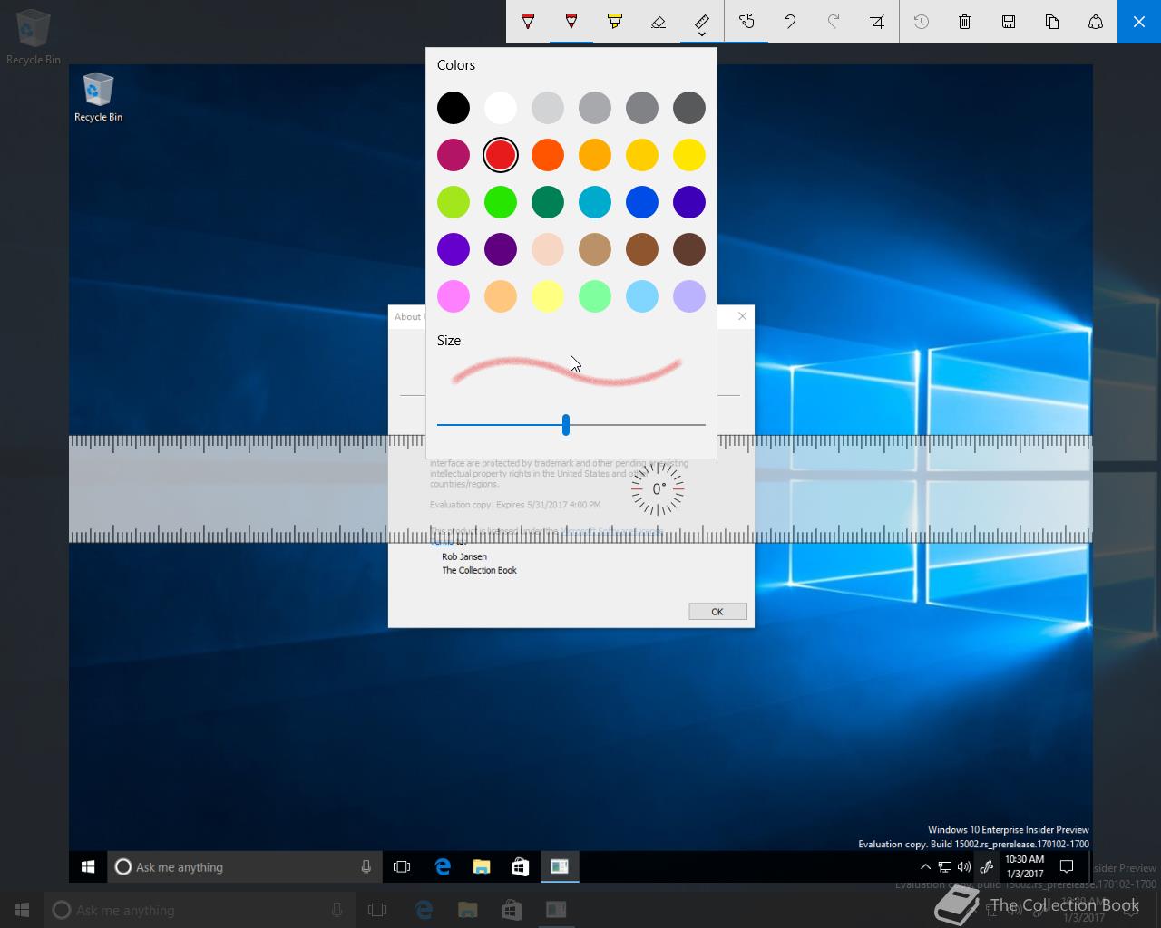Click the 10:30 AM clock in the tray
Screen dimensions: 1161x928
click(x=1024, y=866)
